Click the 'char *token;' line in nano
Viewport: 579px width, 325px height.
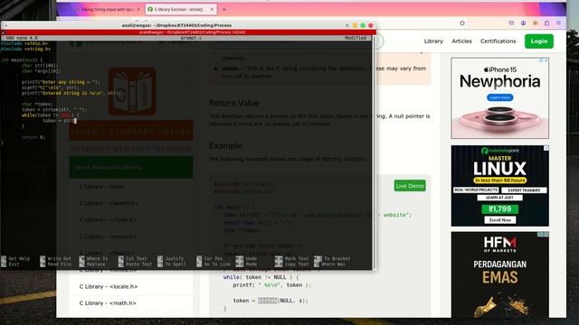point(37,104)
